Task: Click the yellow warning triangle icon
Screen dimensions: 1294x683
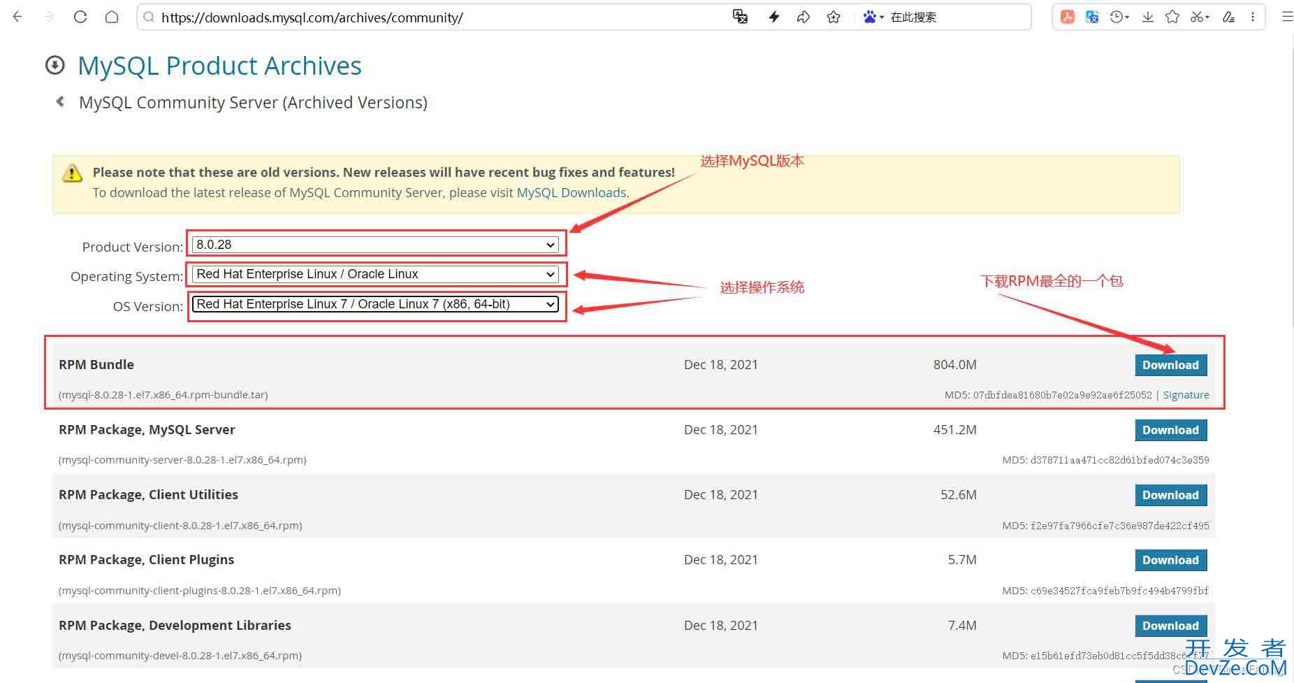Action: [72, 173]
